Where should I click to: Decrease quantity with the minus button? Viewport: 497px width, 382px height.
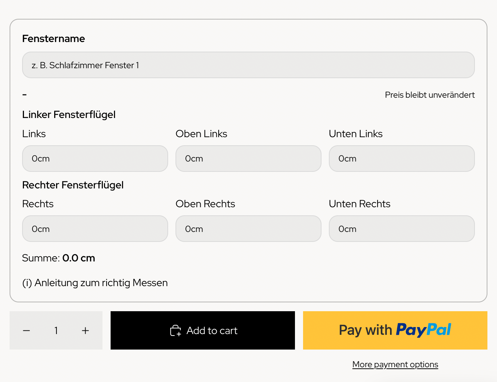[26, 331]
